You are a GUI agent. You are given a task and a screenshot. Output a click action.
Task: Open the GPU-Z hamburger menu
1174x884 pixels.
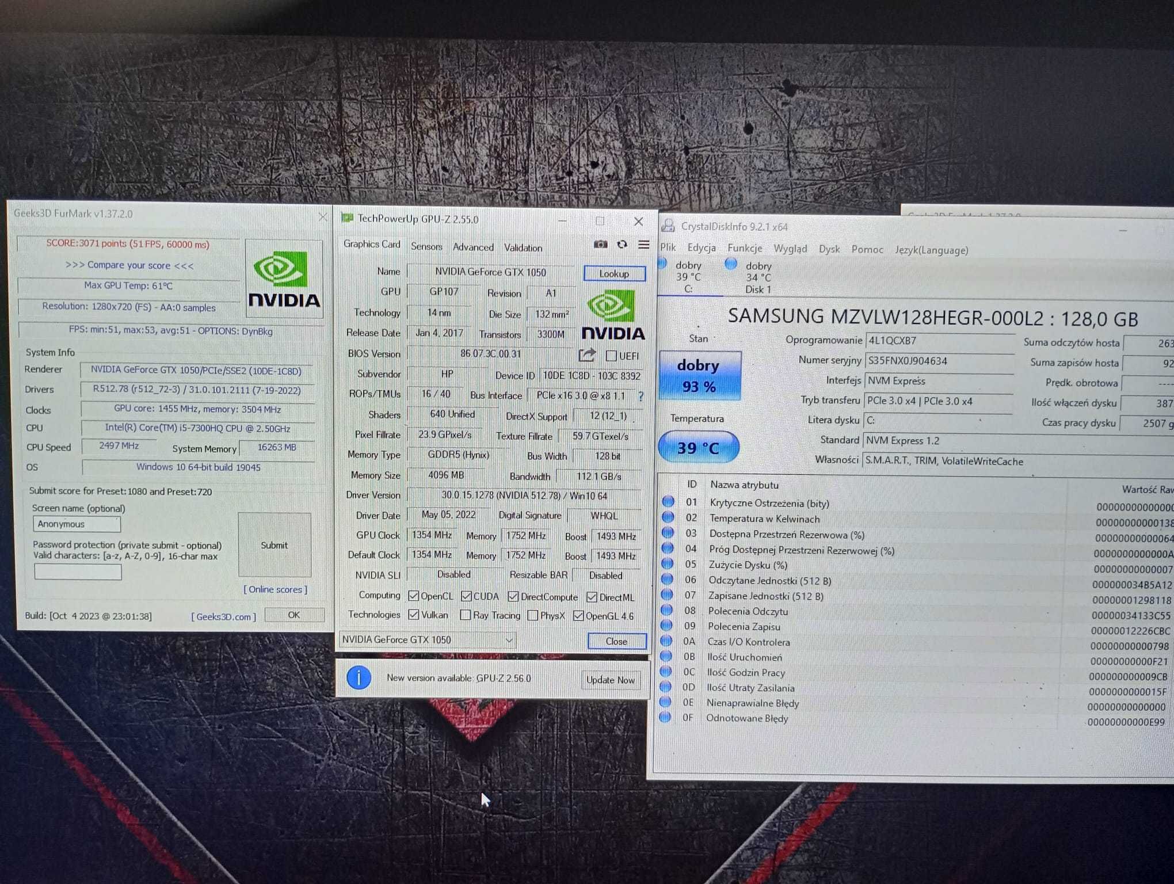pos(644,245)
